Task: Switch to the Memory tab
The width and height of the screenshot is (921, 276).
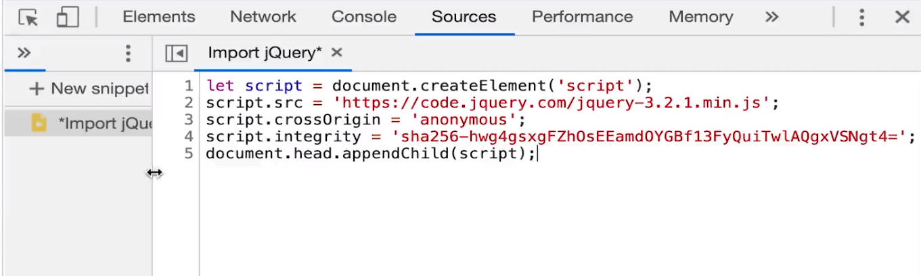Action: (701, 17)
